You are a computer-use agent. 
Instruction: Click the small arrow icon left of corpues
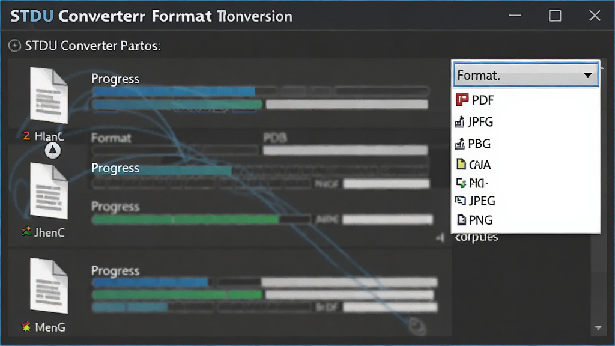click(440, 238)
